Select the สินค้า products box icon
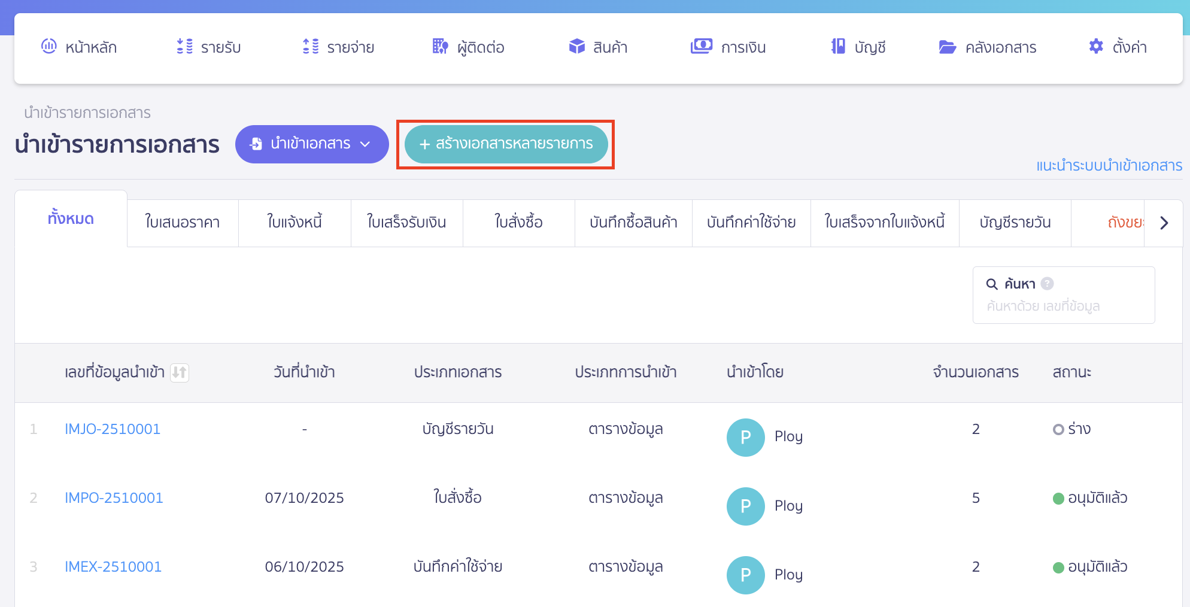Screen dimensions: 1190x607 click(576, 46)
